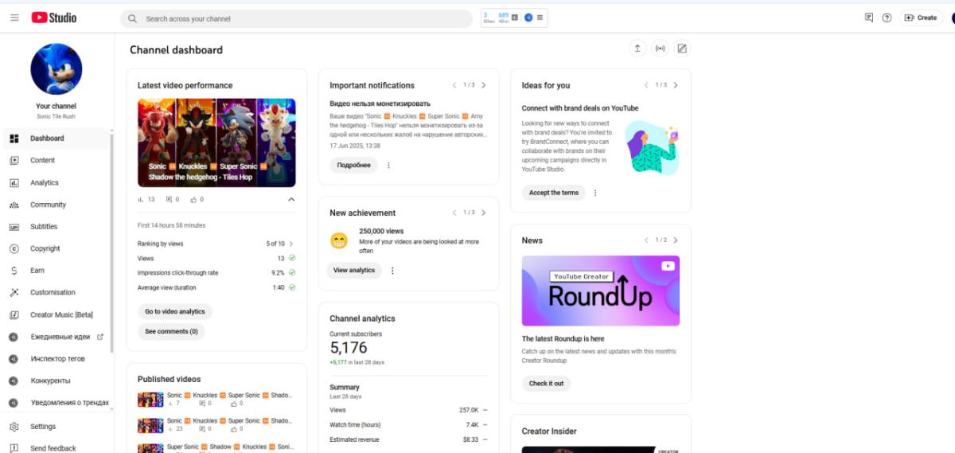This screenshot has height=453, width=955.
Task: Show next New achievement card
Action: pyautogui.click(x=484, y=213)
